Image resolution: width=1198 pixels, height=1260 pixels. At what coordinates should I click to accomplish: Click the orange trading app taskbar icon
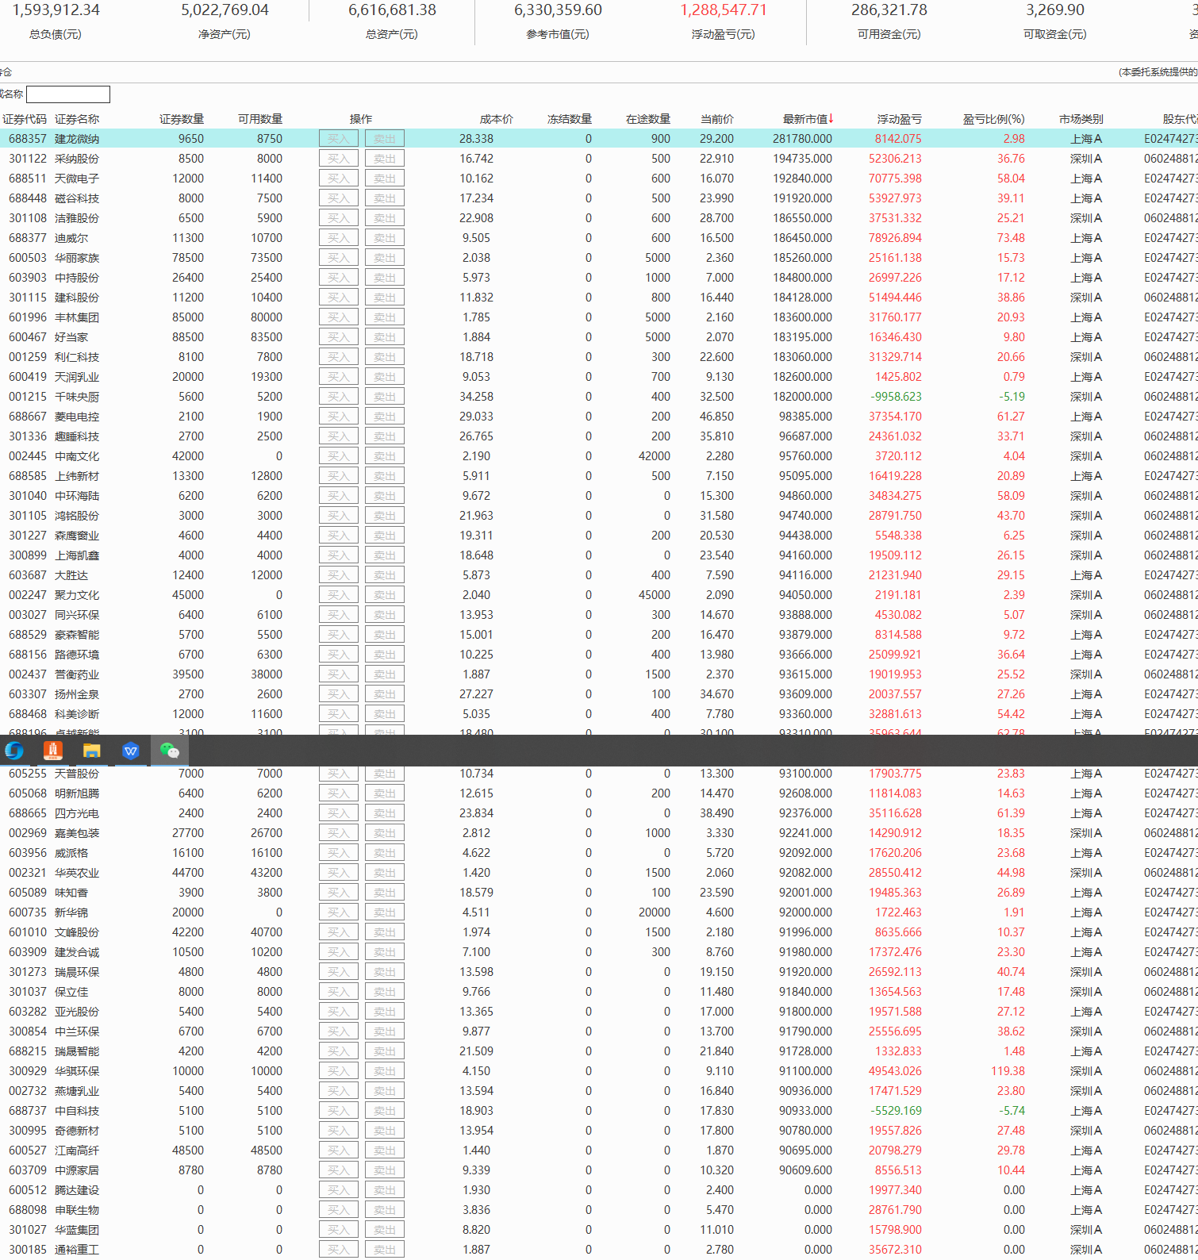point(53,751)
